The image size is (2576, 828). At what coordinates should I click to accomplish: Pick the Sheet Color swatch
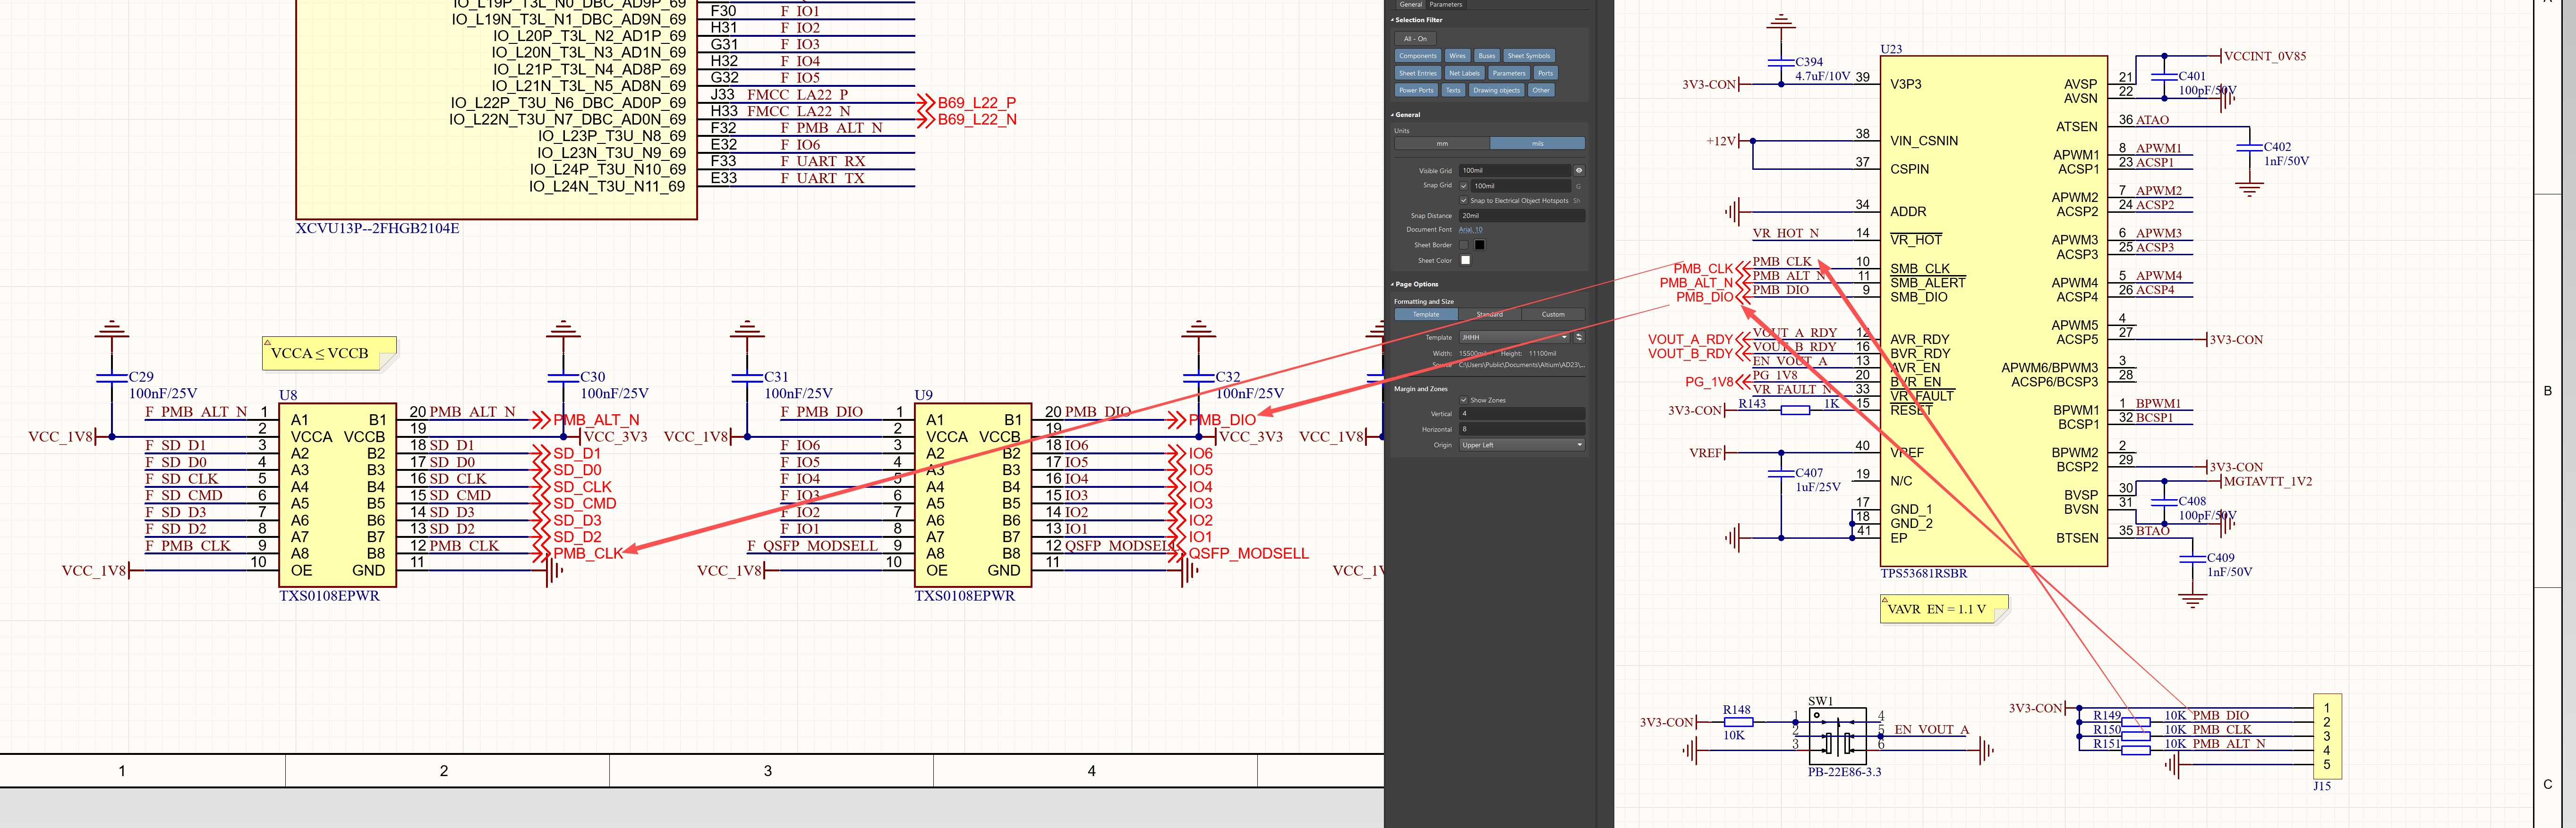pyautogui.click(x=1466, y=261)
